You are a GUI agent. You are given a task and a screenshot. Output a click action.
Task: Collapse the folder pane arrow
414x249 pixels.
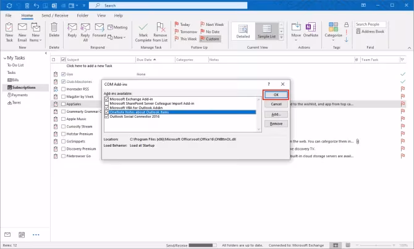tap(46, 53)
